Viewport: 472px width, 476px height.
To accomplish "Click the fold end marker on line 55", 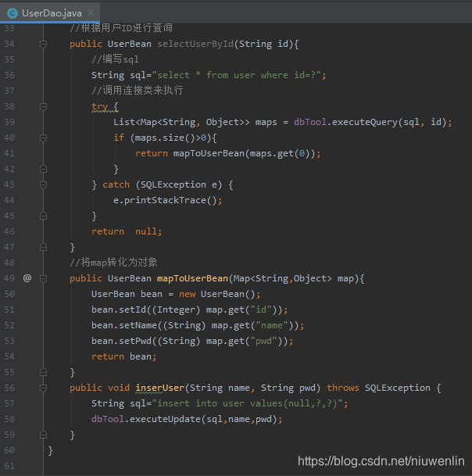I will pyautogui.click(x=44, y=372).
